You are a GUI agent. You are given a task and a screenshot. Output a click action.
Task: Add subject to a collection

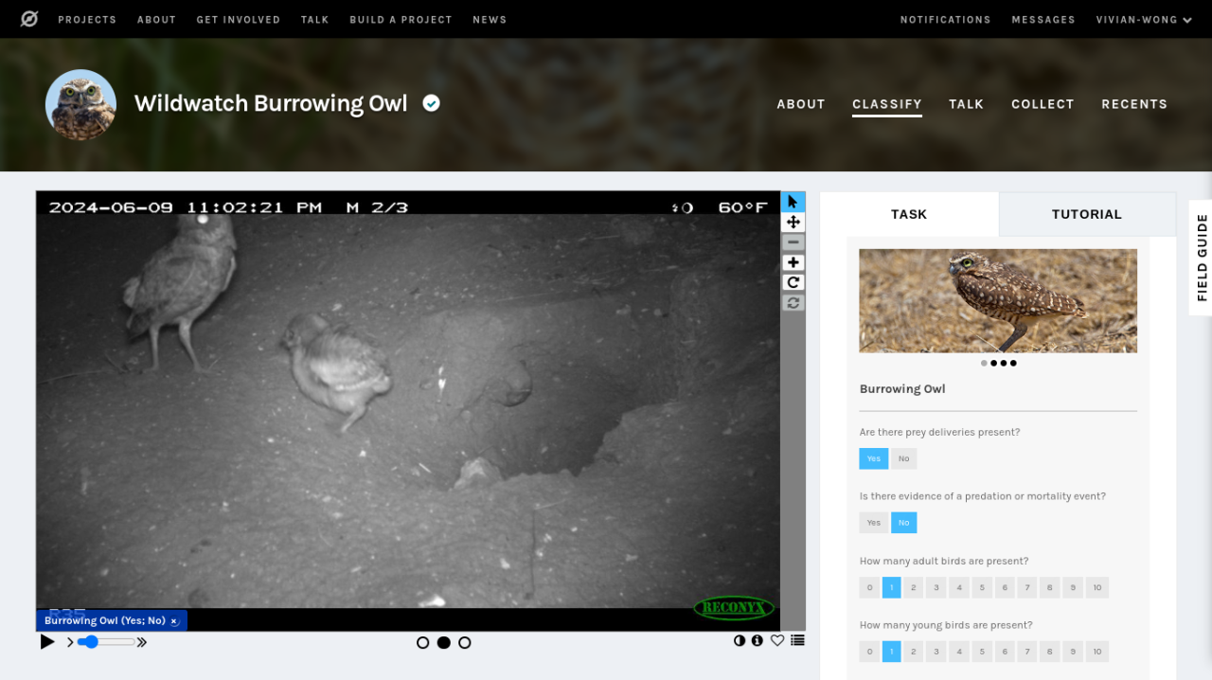pyautogui.click(x=797, y=640)
